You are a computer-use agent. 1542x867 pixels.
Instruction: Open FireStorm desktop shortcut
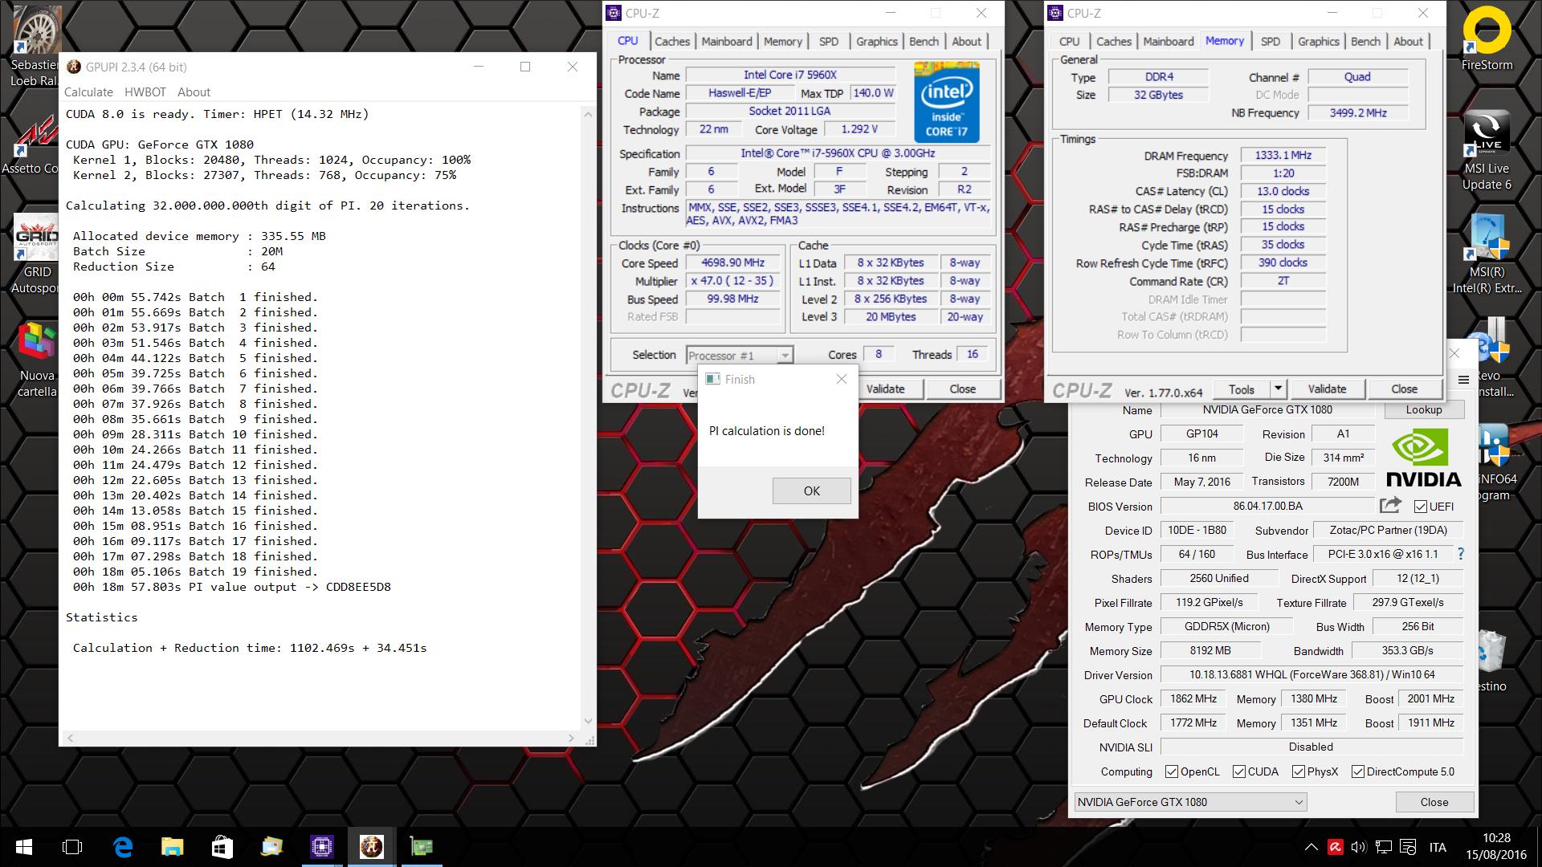(x=1487, y=38)
